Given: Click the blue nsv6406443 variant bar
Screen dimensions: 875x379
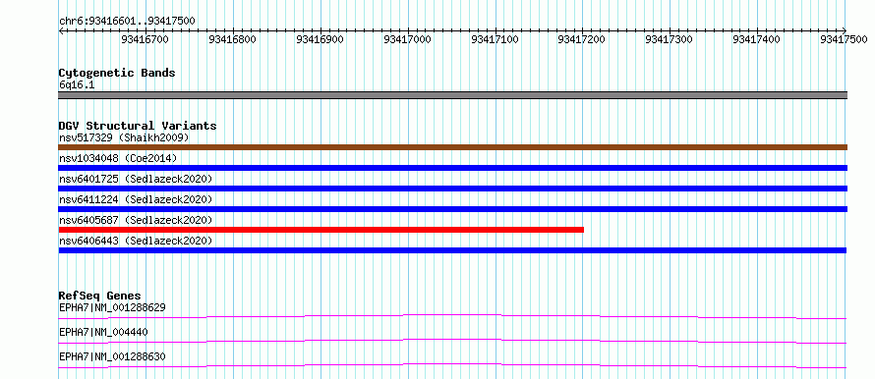Looking at the screenshot, I should point(452,250).
